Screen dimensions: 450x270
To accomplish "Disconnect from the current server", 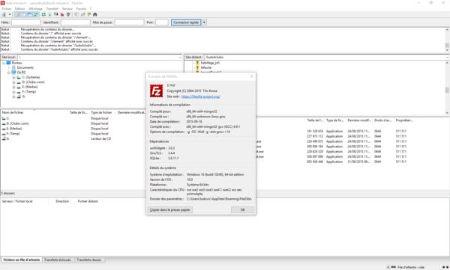I will point(62,14).
